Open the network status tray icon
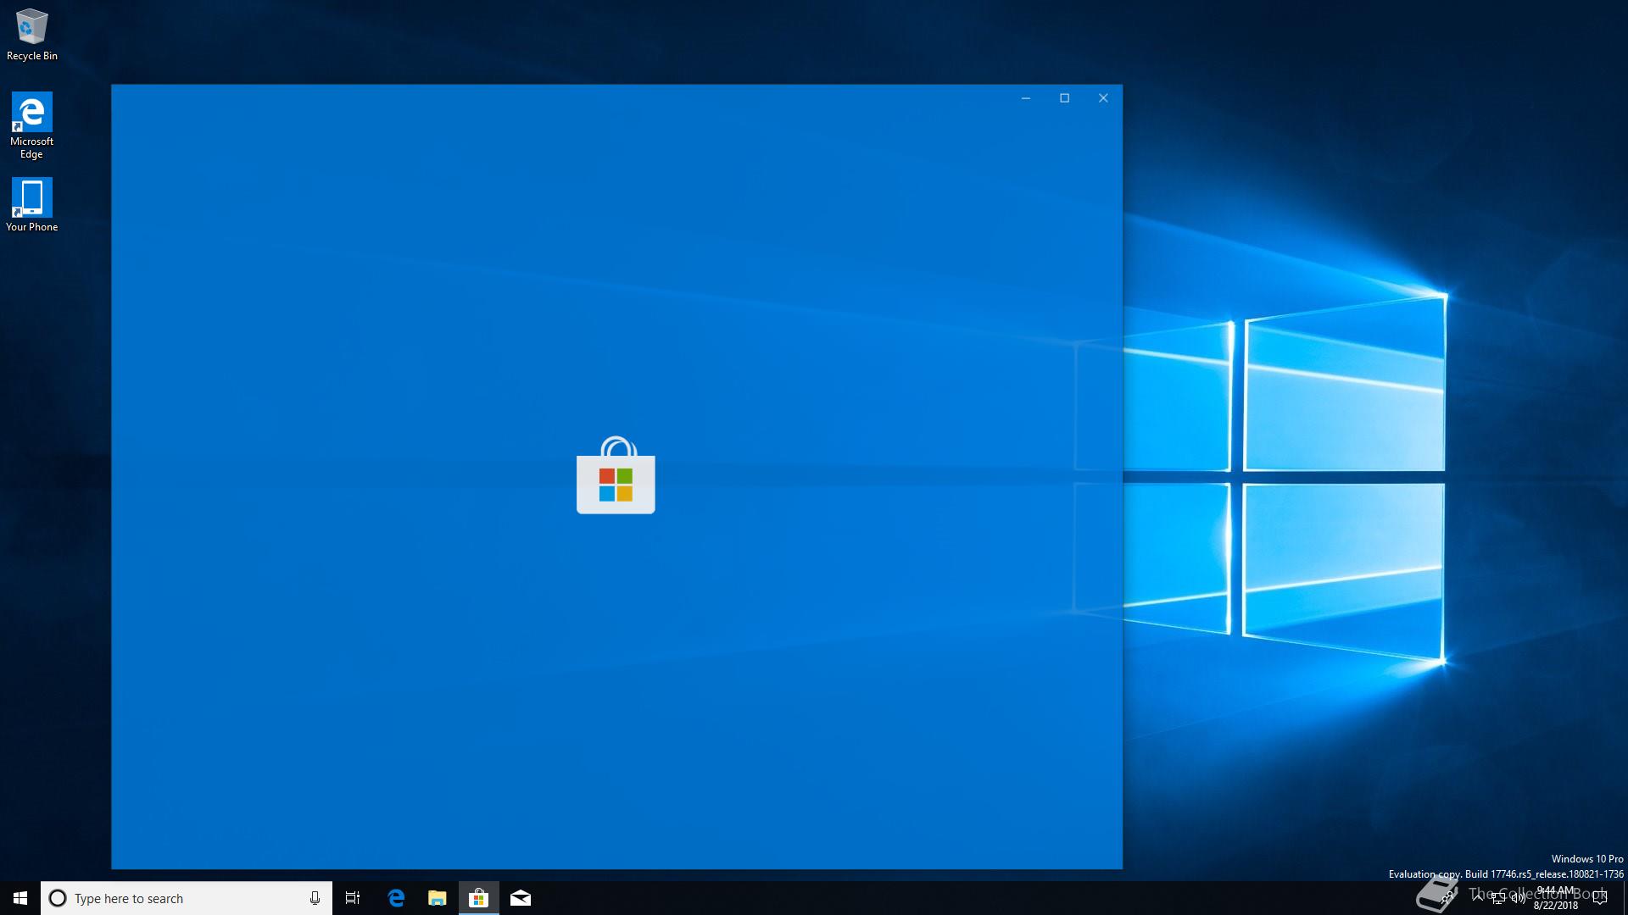The image size is (1628, 915). pos(1498,898)
